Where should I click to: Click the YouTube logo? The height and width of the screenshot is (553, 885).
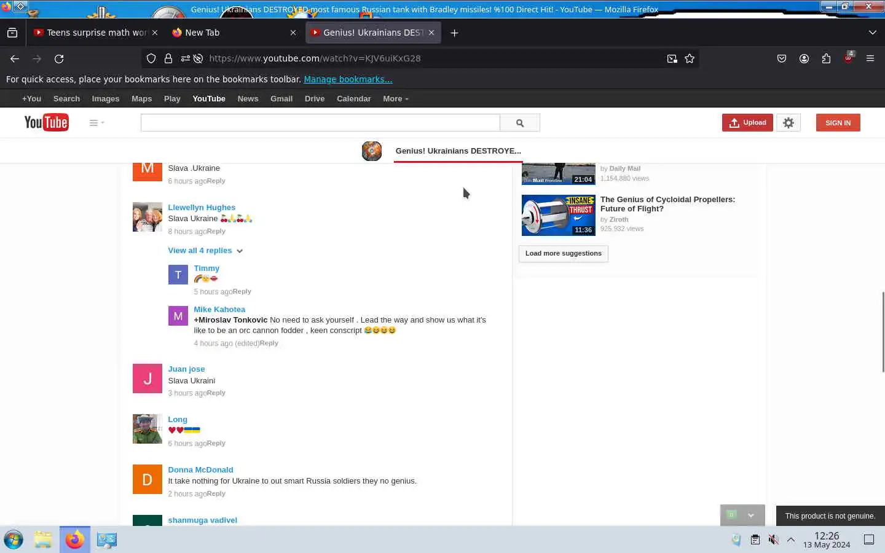[x=46, y=122]
